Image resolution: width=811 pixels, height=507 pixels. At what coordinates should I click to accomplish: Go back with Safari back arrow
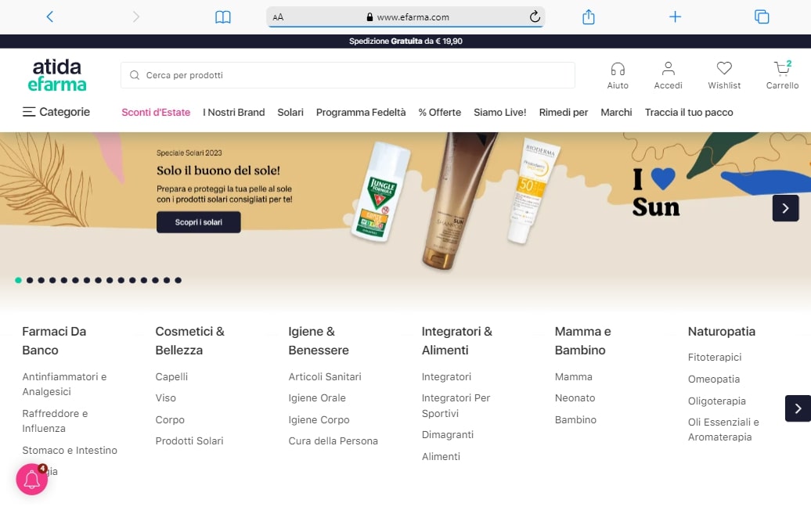49,16
